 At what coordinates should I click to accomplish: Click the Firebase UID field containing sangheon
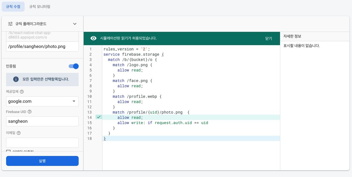click(x=42, y=121)
